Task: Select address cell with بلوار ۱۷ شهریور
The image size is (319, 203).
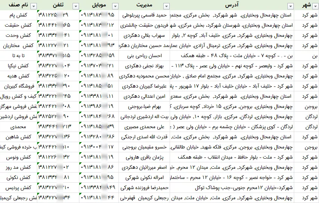Action: tap(232, 86)
